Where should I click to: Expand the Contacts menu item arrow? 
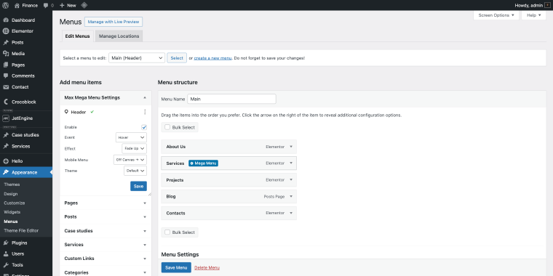coord(291,213)
